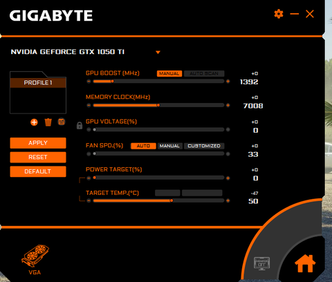Screen dimensions: 332x282
Task: Increase GPU Boost with plus icon
Action: [228, 82]
